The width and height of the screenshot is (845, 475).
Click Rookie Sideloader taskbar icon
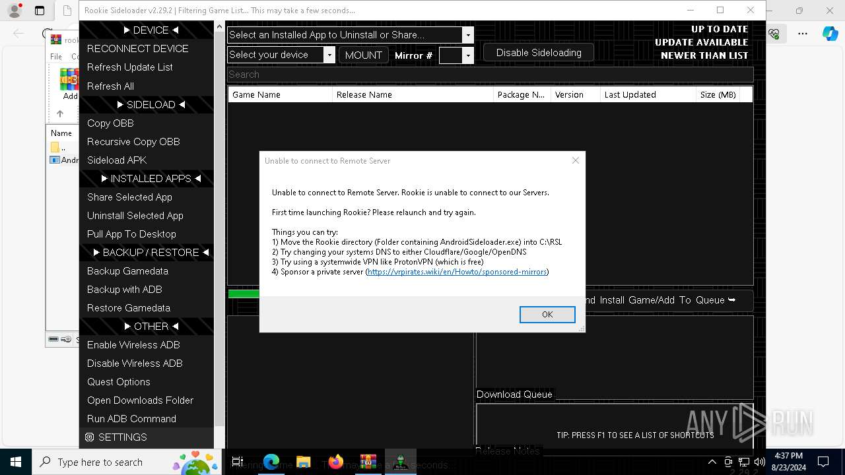[x=400, y=462]
